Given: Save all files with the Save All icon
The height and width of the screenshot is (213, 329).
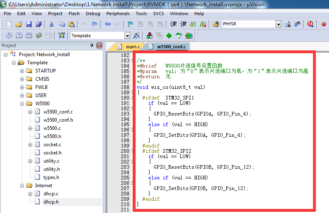Looking at the screenshot, I should pyautogui.click(x=39, y=24).
